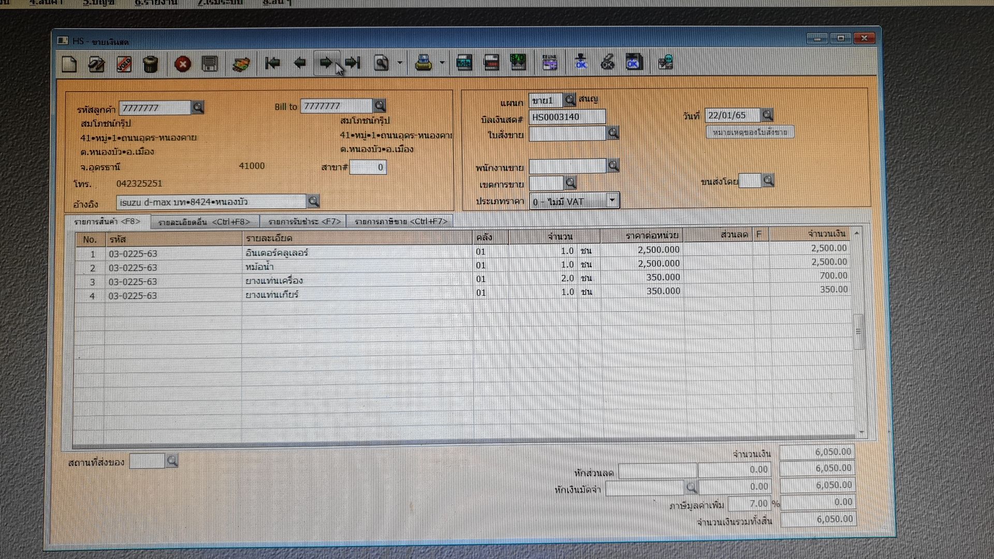Select row 4 ยางแท่นเกียร์
994x559 pixels.
[x=463, y=294]
